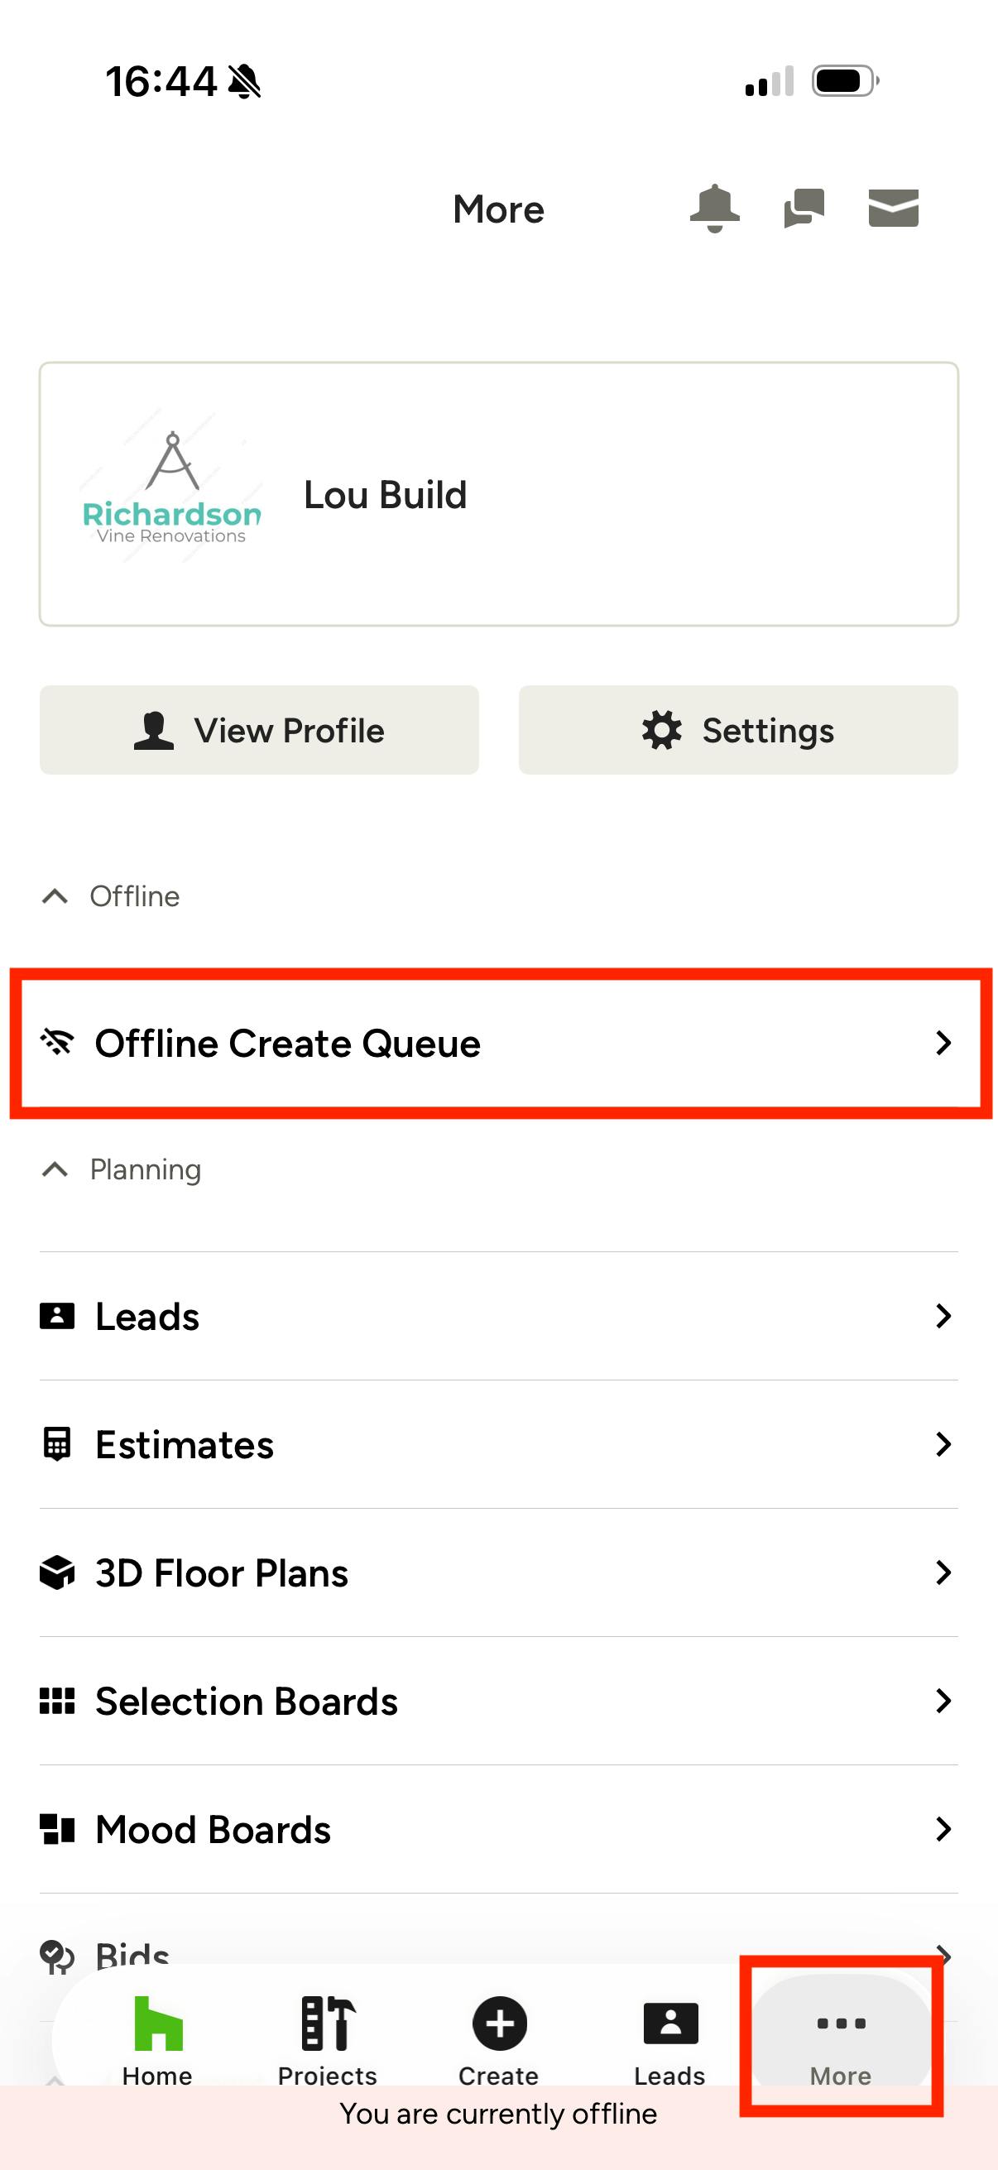Collapse the Planning section
Viewport: 998px width, 2170px height.
[122, 1169]
